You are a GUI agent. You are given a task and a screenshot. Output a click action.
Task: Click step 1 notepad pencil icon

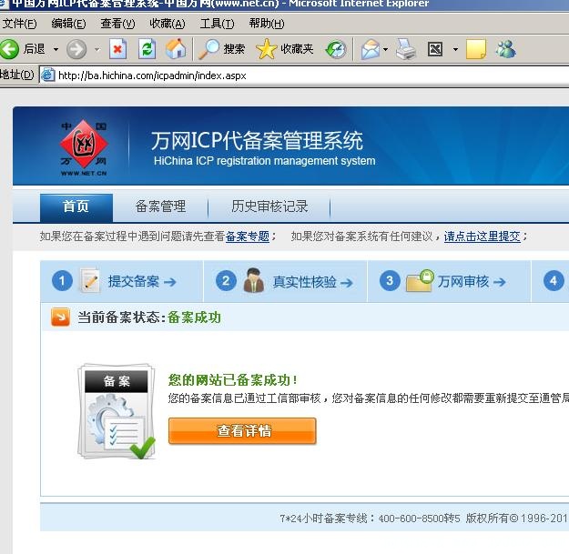89,280
